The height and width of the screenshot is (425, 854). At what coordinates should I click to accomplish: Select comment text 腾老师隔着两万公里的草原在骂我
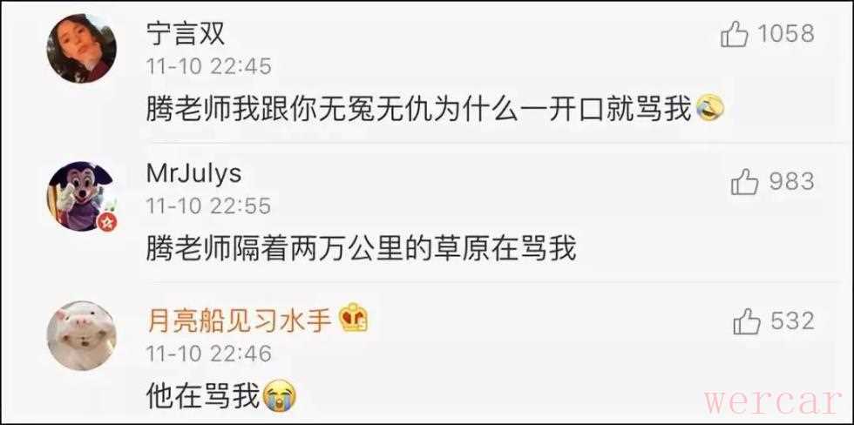[361, 249]
